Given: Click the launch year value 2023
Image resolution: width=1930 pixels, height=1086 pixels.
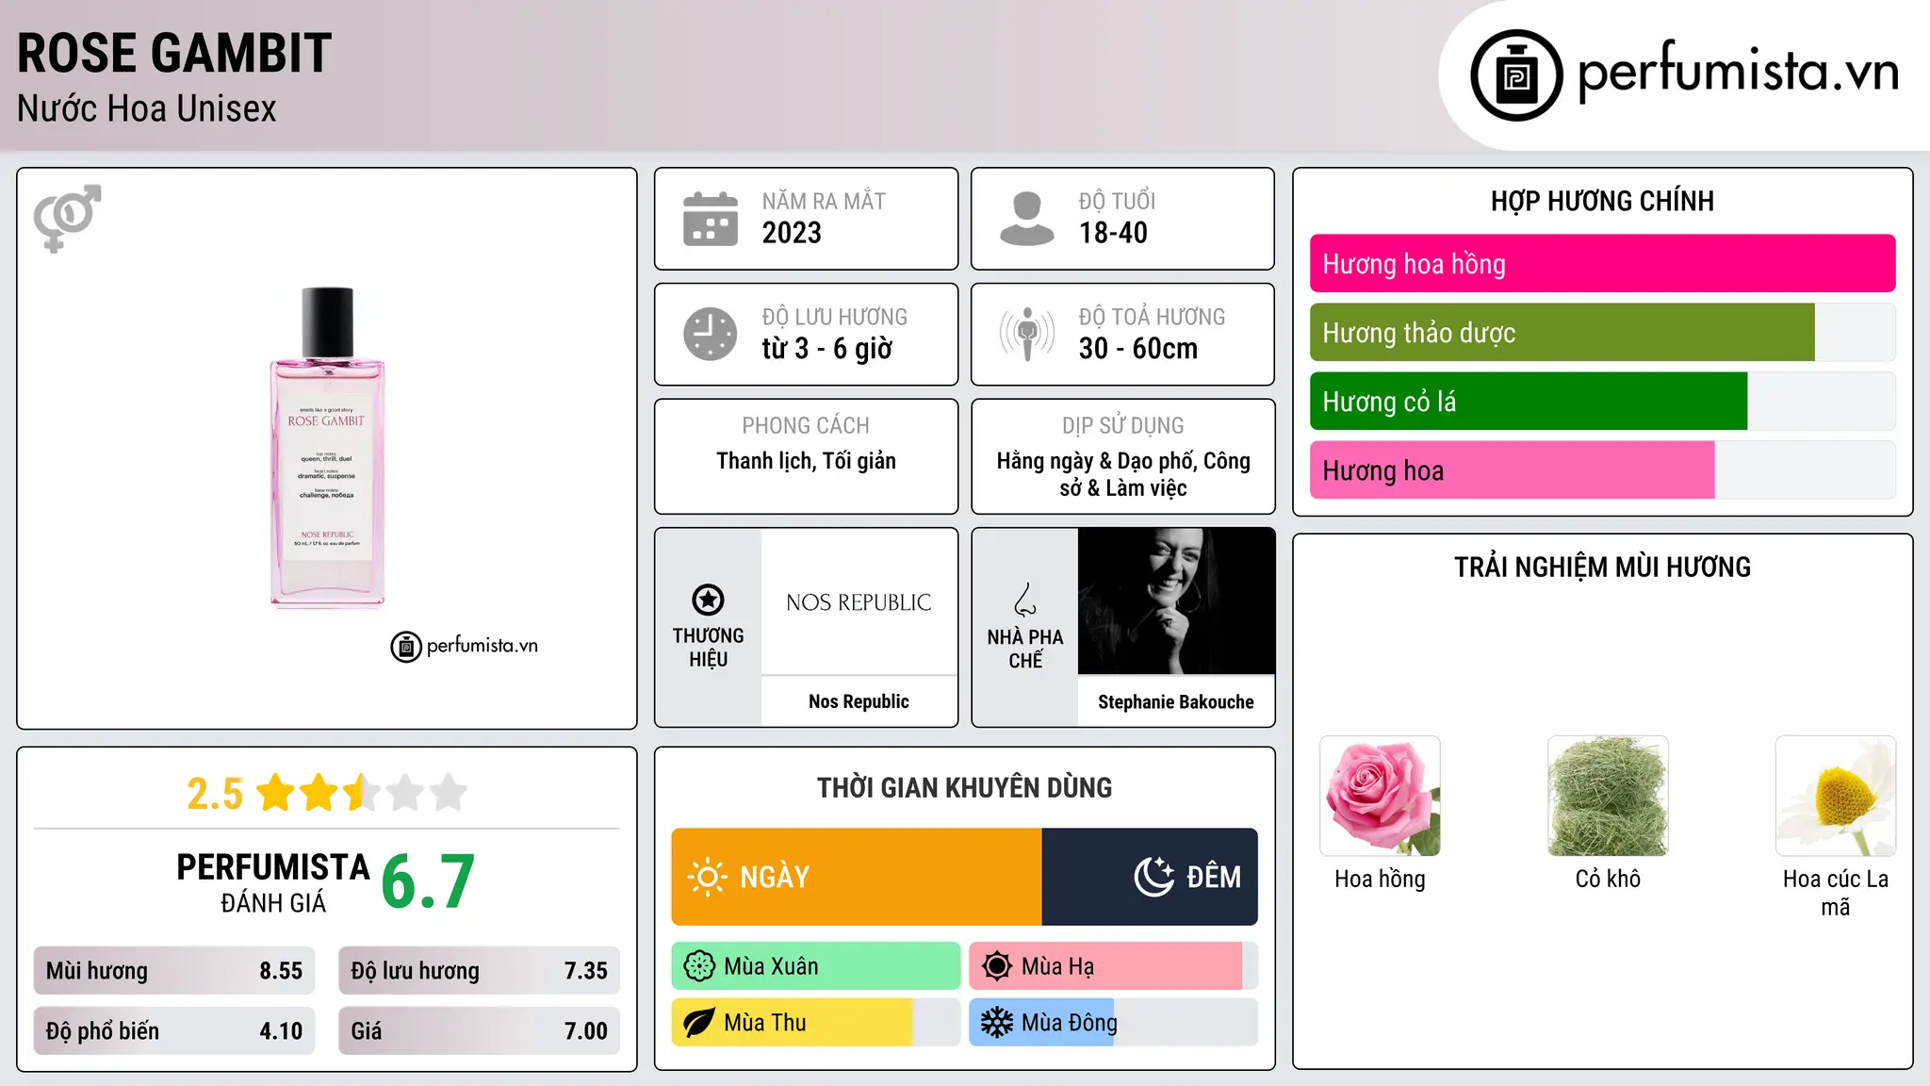Looking at the screenshot, I should pos(792,233).
